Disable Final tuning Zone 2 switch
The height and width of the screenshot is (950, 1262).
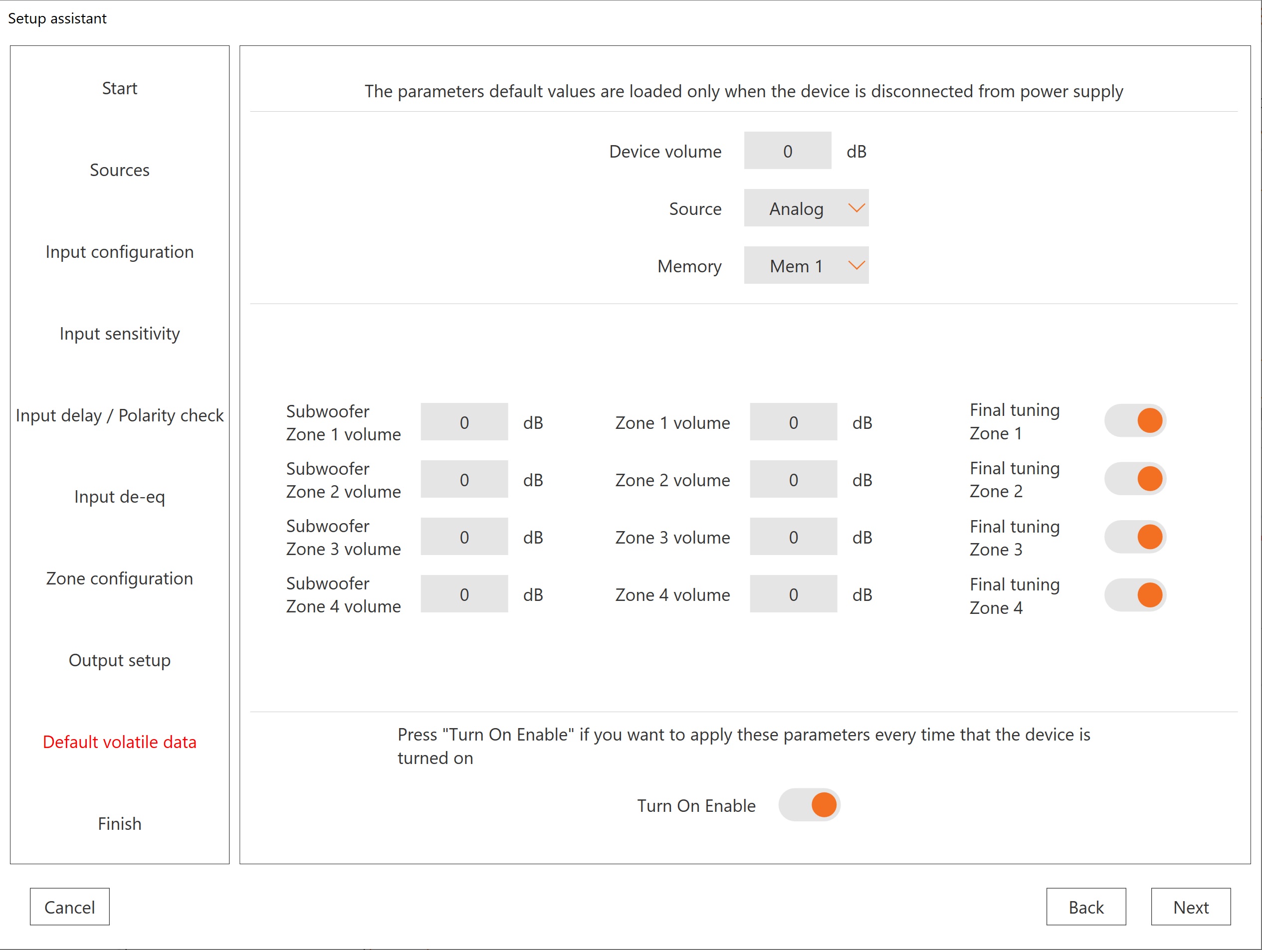click(1135, 479)
